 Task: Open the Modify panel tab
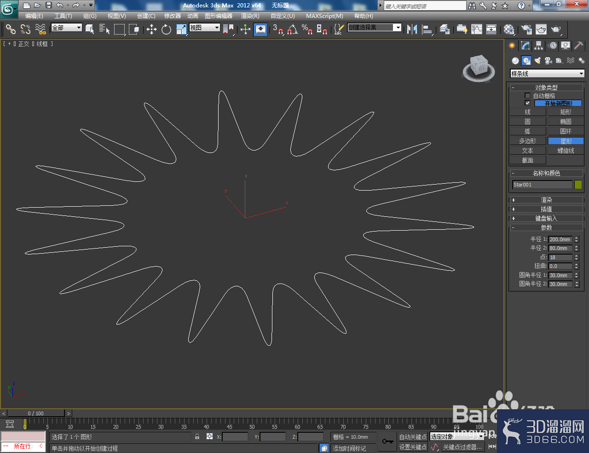tap(525, 46)
